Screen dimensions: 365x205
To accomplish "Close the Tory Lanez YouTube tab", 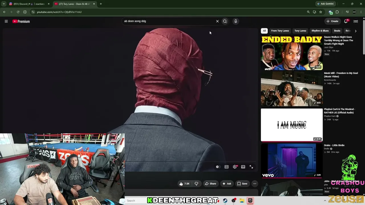I will click(x=94, y=4).
